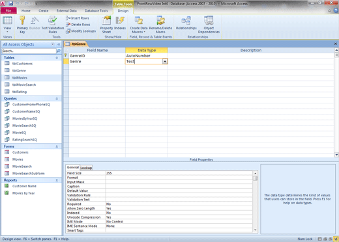Click design grid scroll down arrow
This screenshot has height=242, width=339.
coord(336,155)
